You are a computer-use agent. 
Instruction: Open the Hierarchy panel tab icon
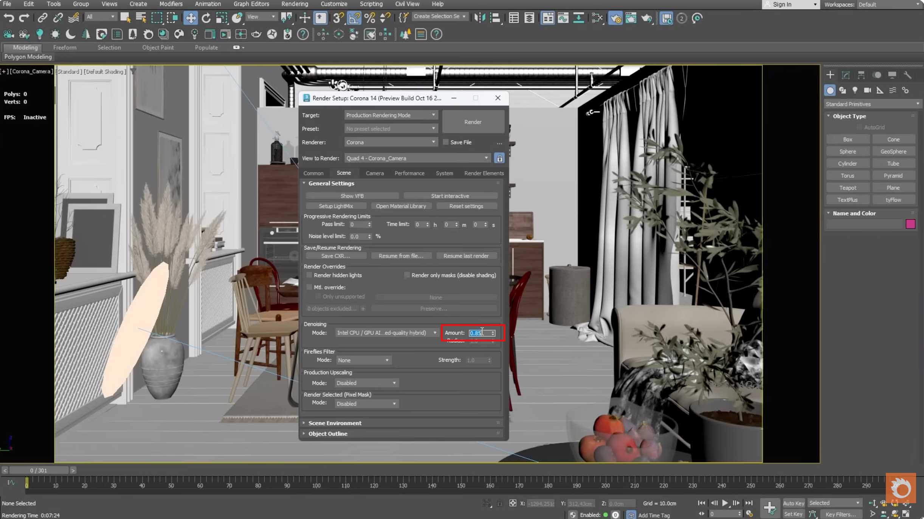click(x=861, y=75)
